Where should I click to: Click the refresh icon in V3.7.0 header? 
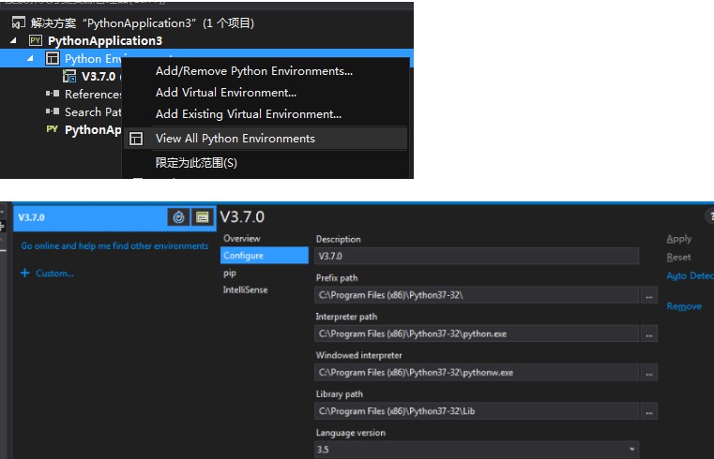point(178,217)
